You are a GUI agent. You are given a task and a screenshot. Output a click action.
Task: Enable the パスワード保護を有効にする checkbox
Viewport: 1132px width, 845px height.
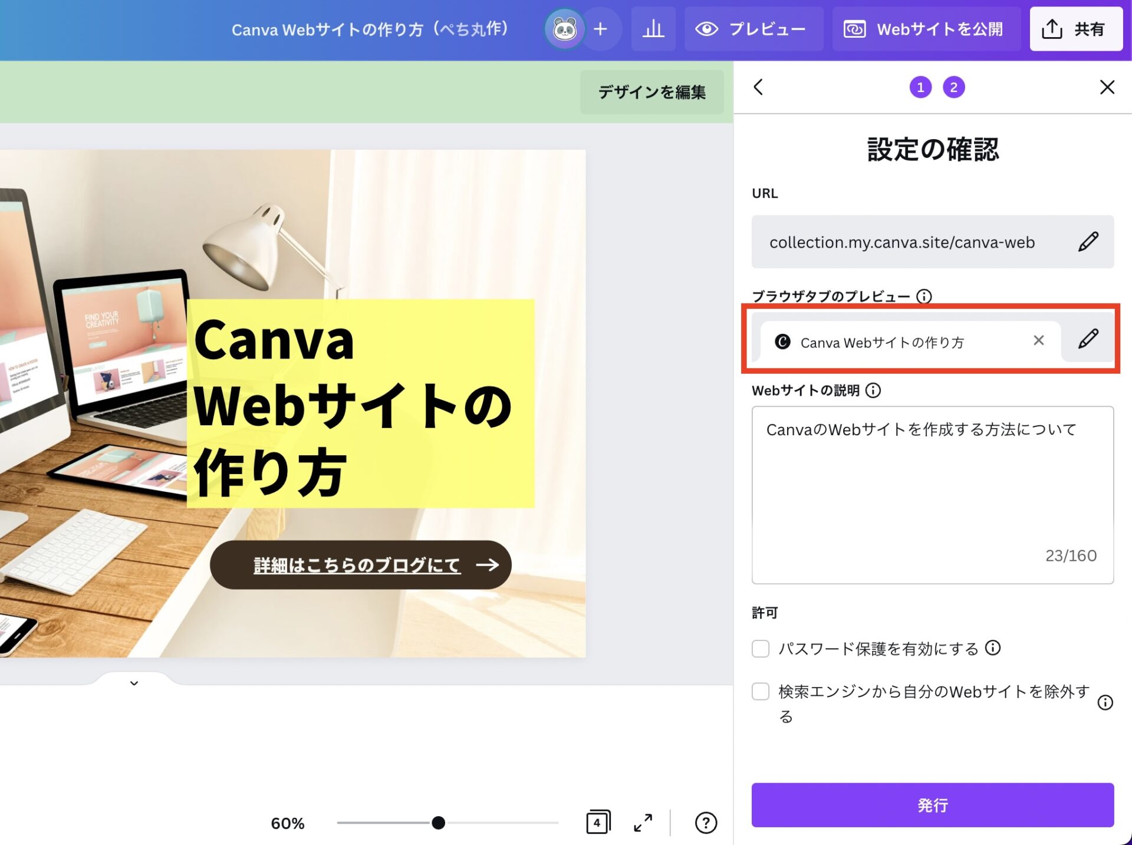click(x=760, y=649)
